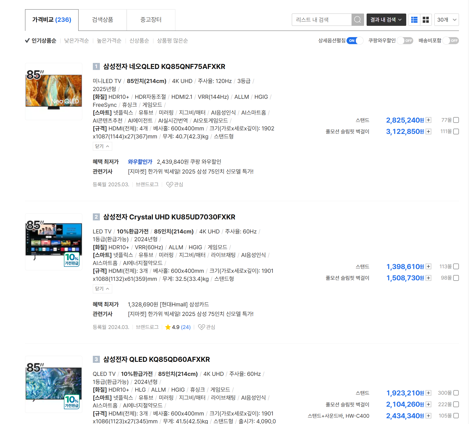Click price 1,398,610원 스탠드

point(405,267)
